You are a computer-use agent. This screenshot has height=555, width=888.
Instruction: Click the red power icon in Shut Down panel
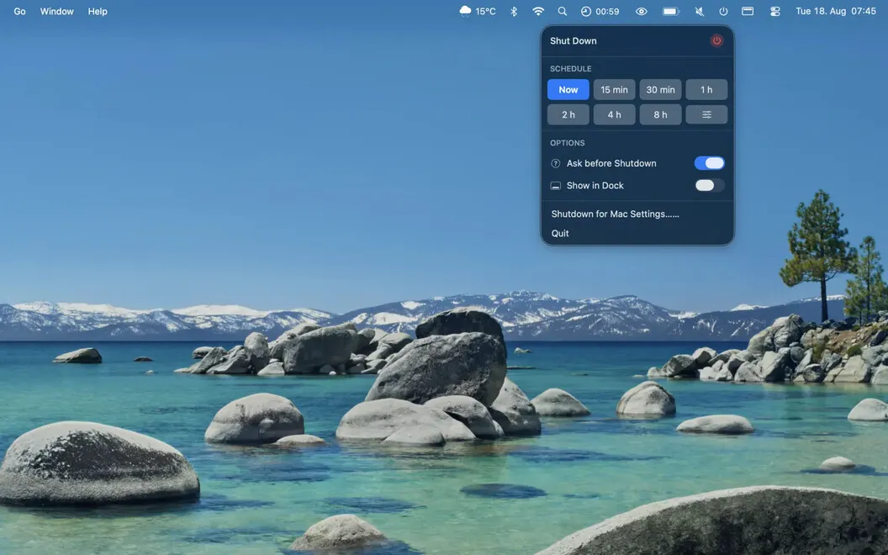tap(716, 40)
